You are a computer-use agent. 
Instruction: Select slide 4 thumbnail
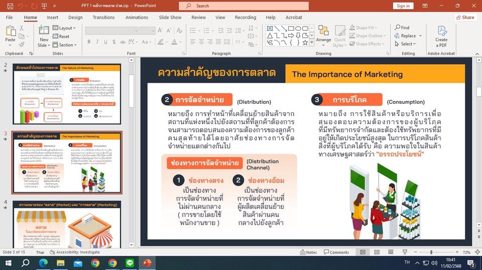click(x=67, y=224)
